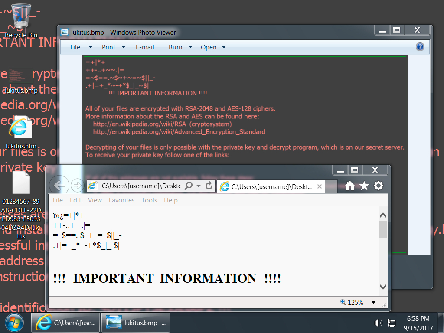The image size is (444, 333).
Task: Select the Internet Explorer page tab
Action: [271, 186]
